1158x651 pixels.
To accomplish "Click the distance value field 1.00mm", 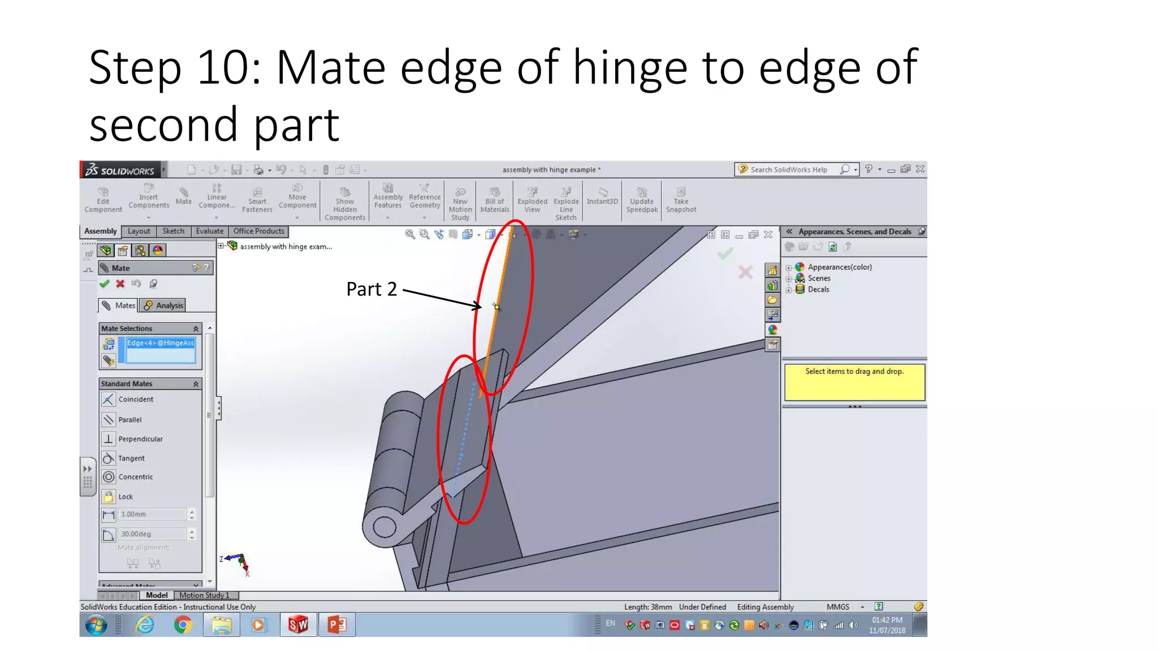I will pyautogui.click(x=152, y=514).
